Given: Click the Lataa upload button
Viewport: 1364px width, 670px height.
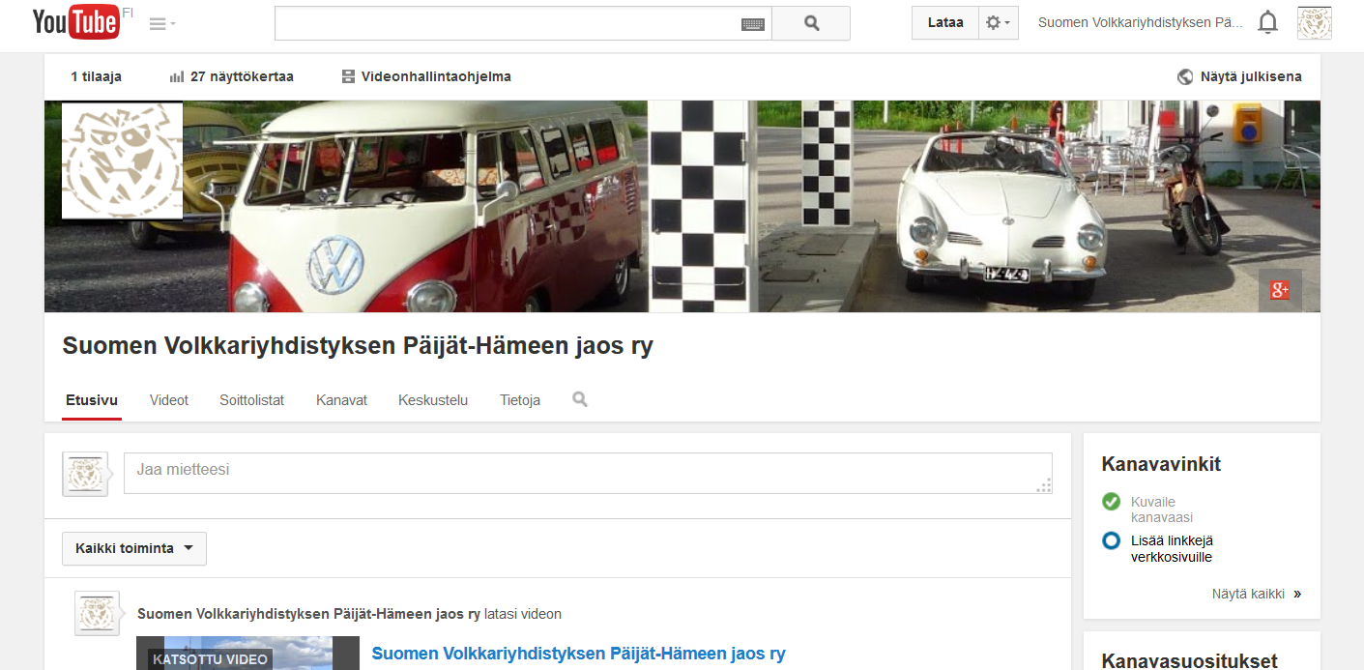Looking at the screenshot, I should 944,23.
